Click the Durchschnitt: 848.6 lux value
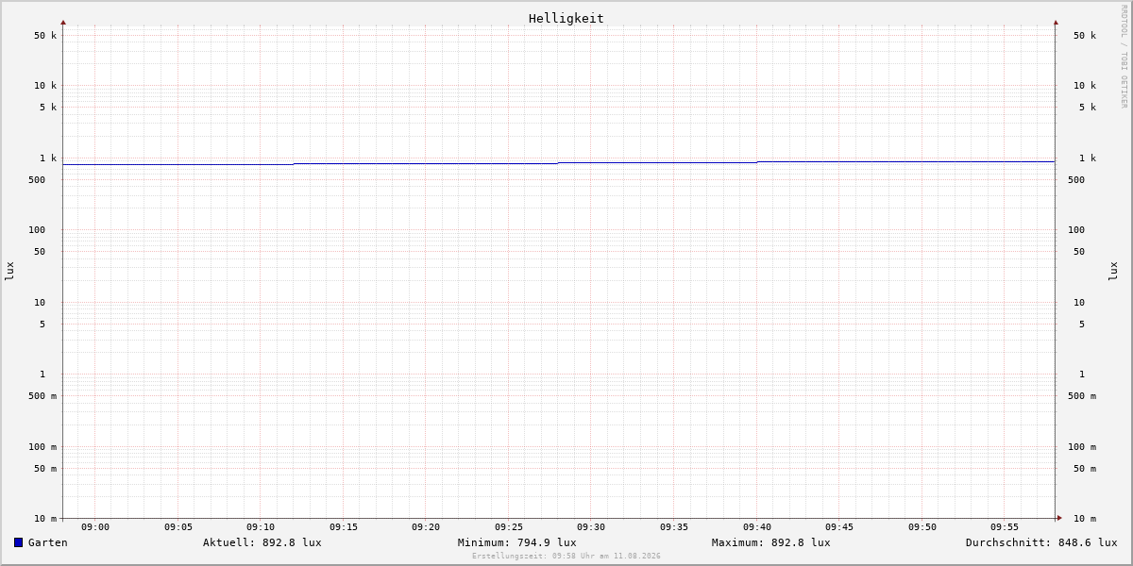The height and width of the screenshot is (566, 1133). 1041,542
